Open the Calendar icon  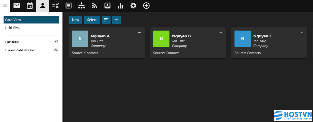[x=30, y=6]
